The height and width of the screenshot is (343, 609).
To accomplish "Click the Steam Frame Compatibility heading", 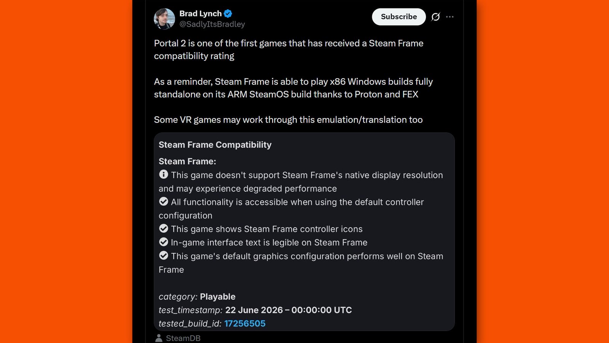I will pyautogui.click(x=215, y=145).
